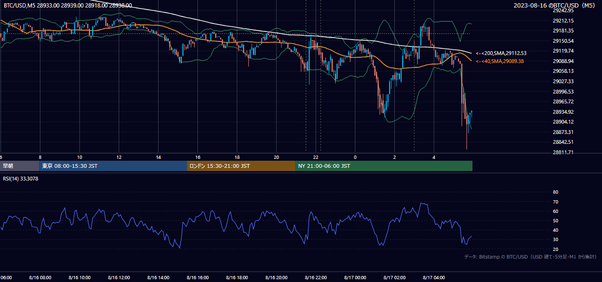Click the RSI axis level 30

click(555, 240)
